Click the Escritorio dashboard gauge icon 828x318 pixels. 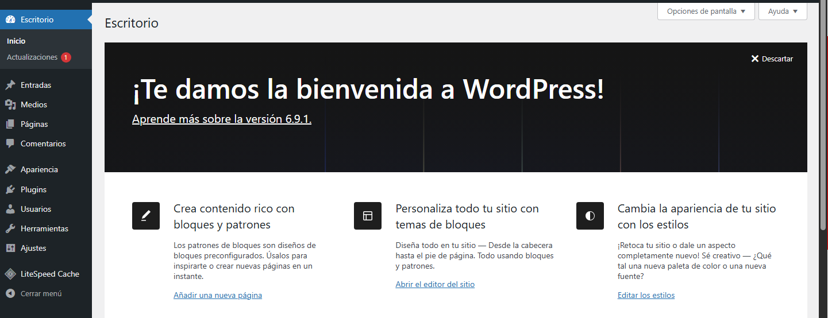(10, 20)
